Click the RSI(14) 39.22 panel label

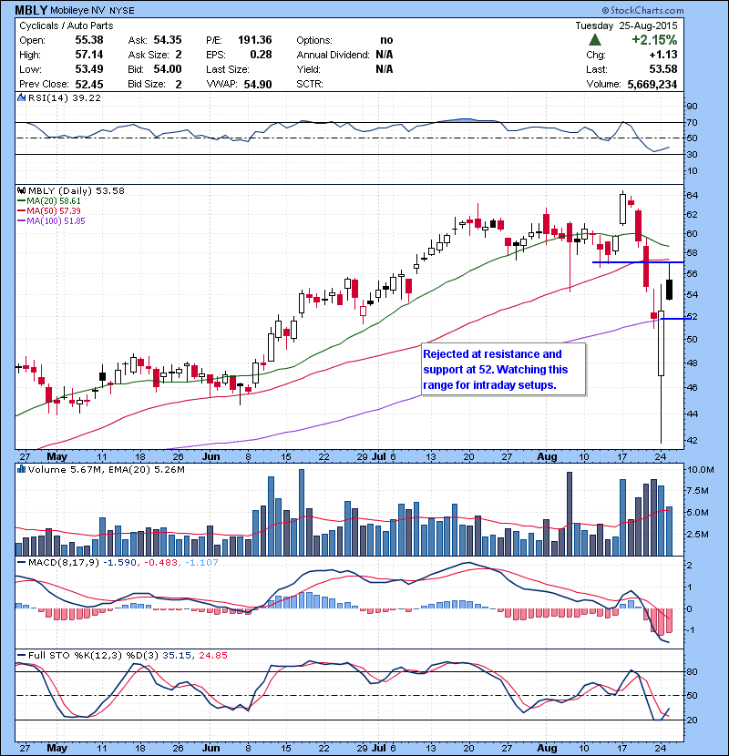point(65,97)
